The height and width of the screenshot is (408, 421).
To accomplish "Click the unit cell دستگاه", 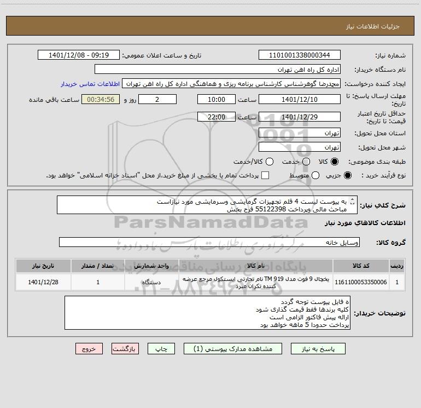I will pos(151,282).
